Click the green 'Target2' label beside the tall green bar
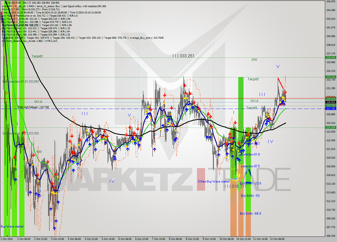Image resolution: width=337 pixels, height=242 pixels. [253, 79]
